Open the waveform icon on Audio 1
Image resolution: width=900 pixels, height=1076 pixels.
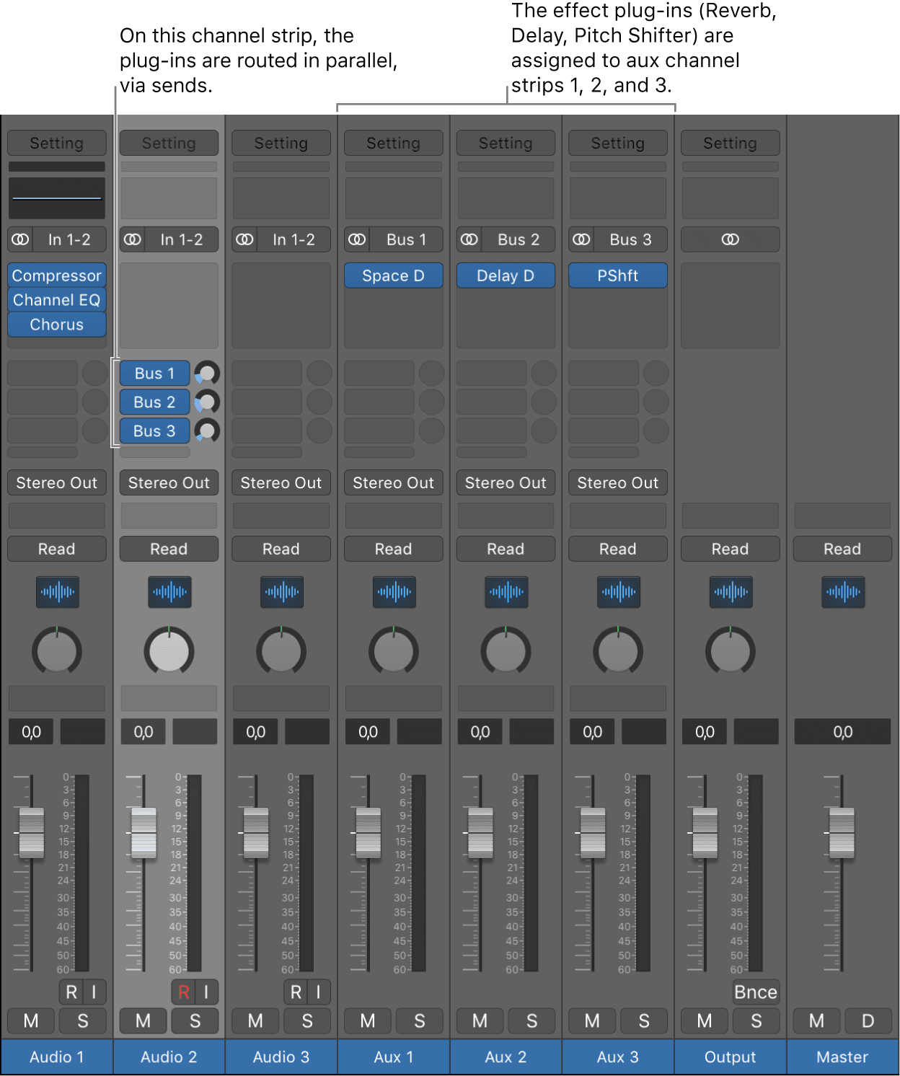pyautogui.click(x=57, y=592)
